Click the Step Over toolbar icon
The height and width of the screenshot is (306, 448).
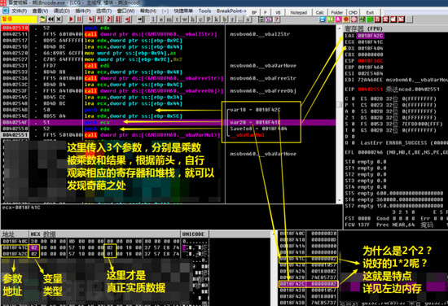[x=99, y=20]
